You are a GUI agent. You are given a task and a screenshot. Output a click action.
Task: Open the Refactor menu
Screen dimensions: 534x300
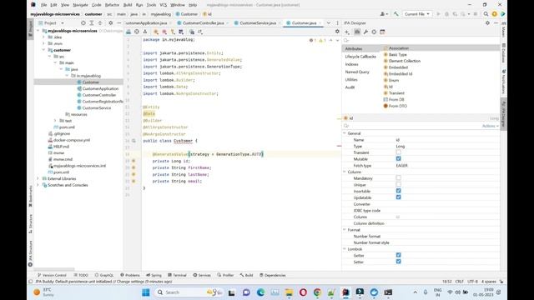pos(112,5)
